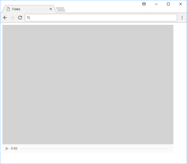
Task: Open a new tab
Action: point(61,9)
